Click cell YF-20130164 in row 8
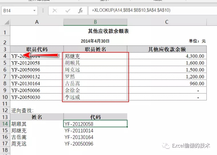 pyautogui.click(x=37, y=84)
